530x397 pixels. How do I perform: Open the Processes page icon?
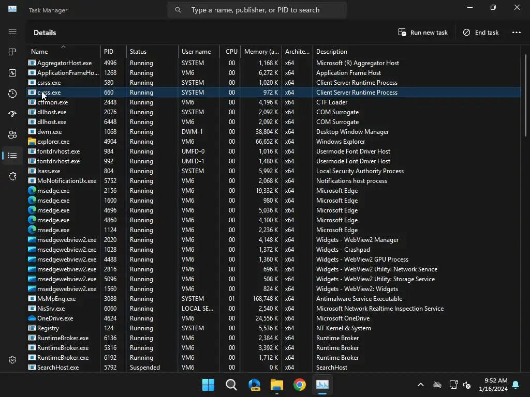pos(12,52)
